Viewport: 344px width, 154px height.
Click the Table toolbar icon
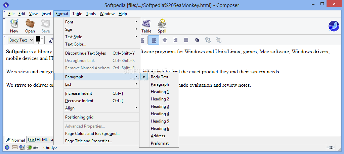click(146, 23)
